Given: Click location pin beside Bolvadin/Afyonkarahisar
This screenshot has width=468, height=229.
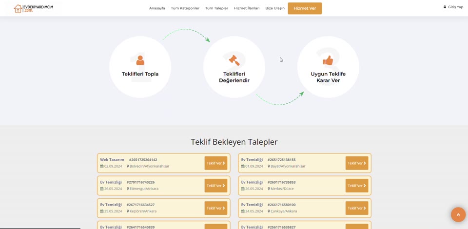Looking at the screenshot, I should pos(128,166).
